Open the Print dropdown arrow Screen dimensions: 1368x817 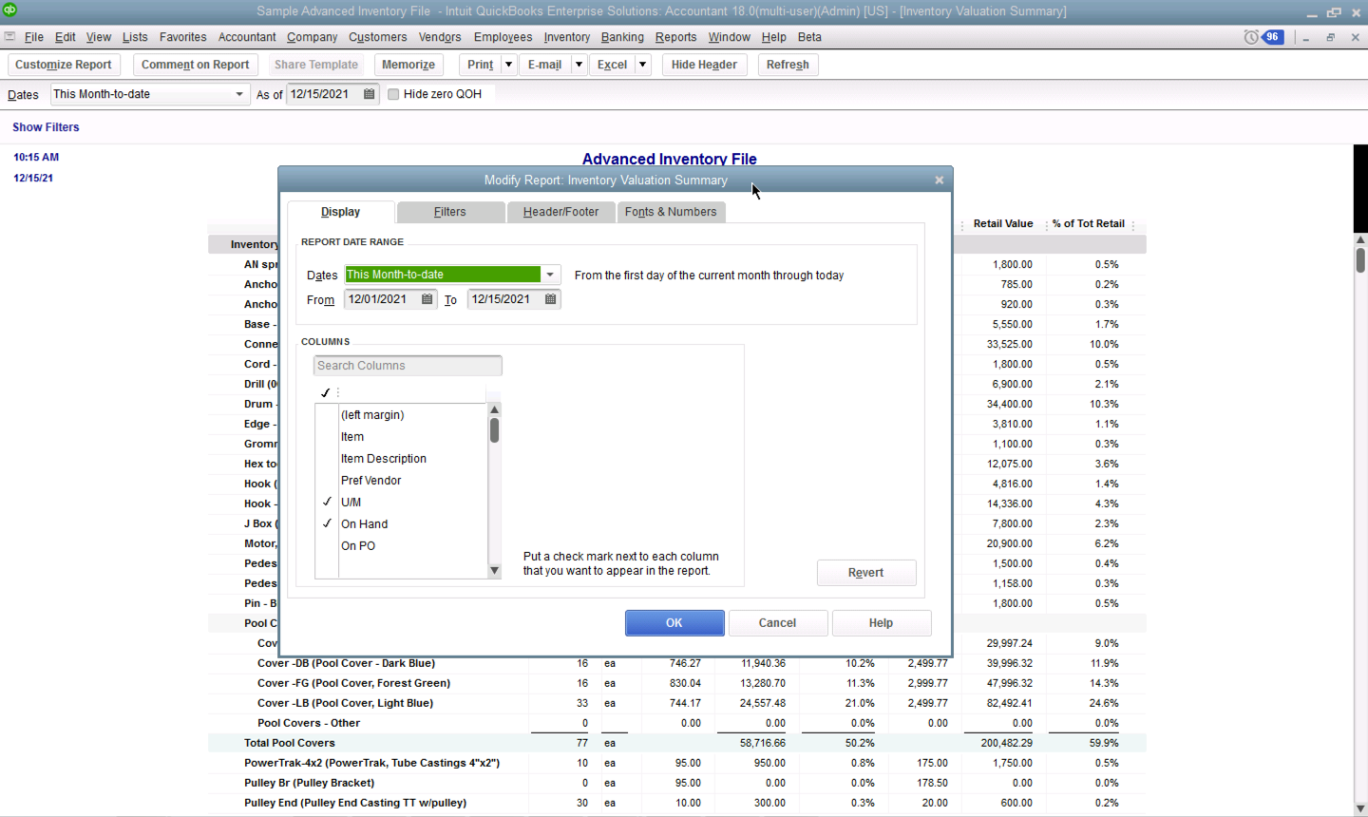pyautogui.click(x=508, y=65)
